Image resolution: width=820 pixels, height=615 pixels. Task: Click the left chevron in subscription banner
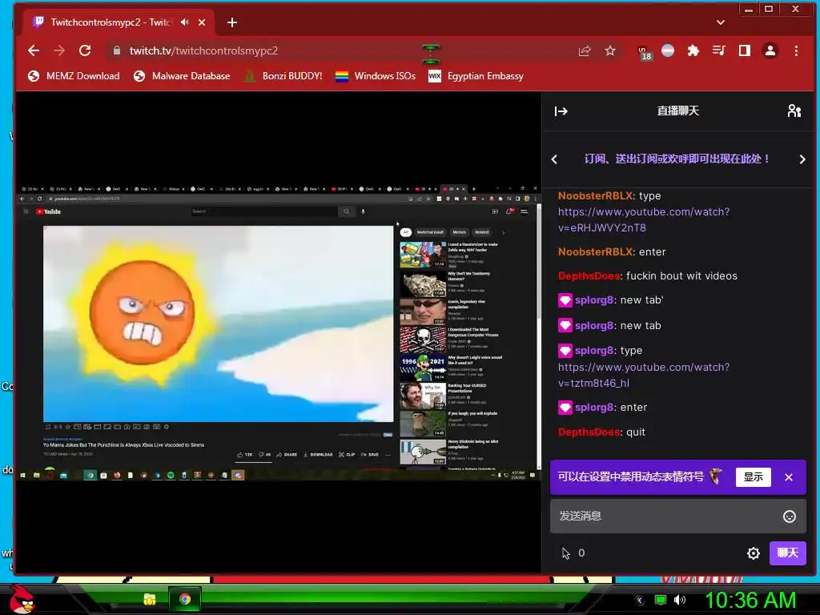(x=554, y=159)
